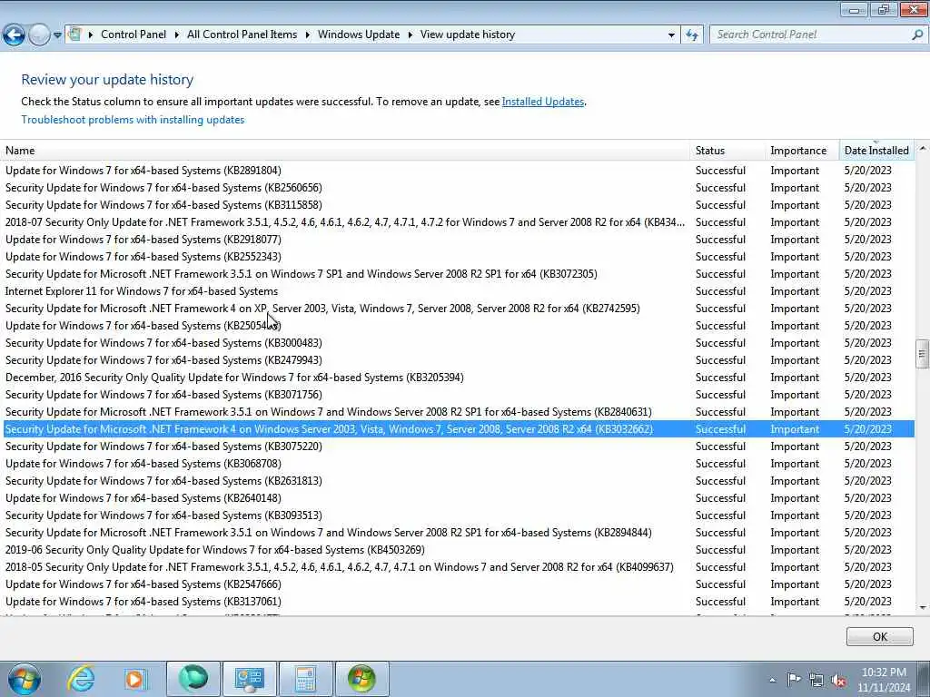Go to Windows Update breadcrumb
The width and height of the screenshot is (930, 697).
click(358, 34)
